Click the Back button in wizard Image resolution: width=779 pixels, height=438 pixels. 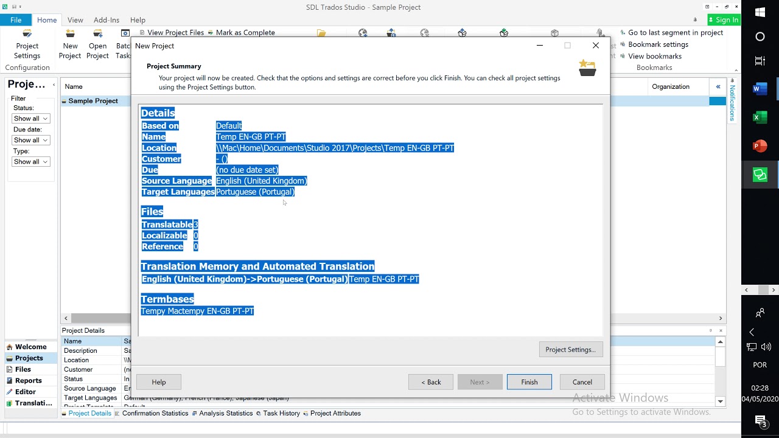click(431, 382)
